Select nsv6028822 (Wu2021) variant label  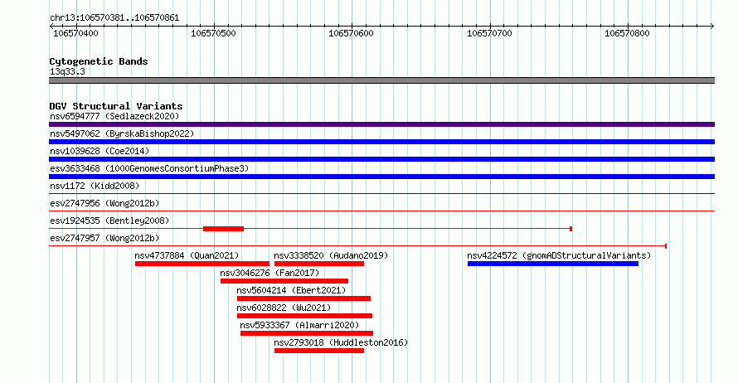(x=284, y=308)
